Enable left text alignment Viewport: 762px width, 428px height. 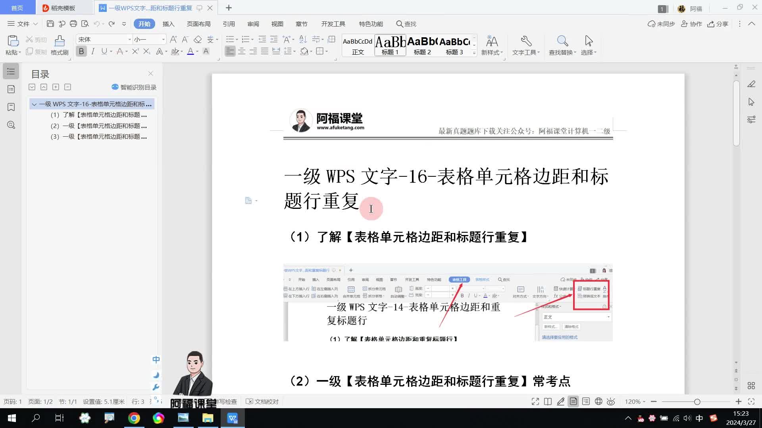coord(230,51)
